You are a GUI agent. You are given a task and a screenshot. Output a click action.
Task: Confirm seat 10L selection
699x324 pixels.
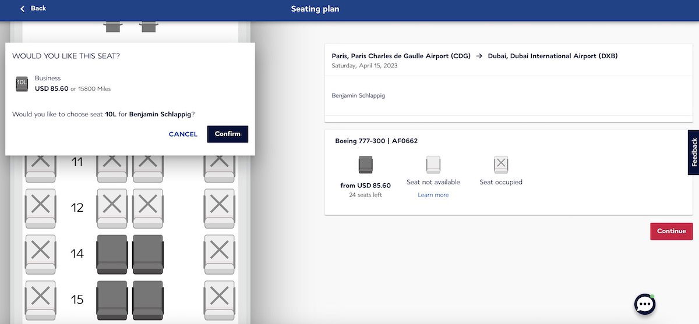pyautogui.click(x=227, y=134)
